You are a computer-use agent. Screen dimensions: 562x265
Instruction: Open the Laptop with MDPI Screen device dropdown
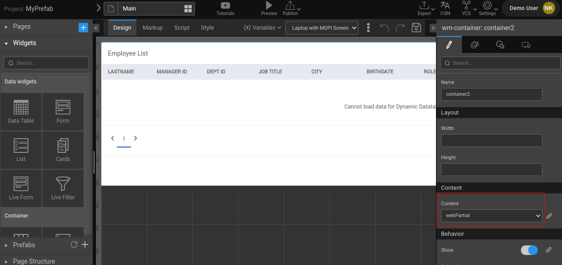click(321, 28)
